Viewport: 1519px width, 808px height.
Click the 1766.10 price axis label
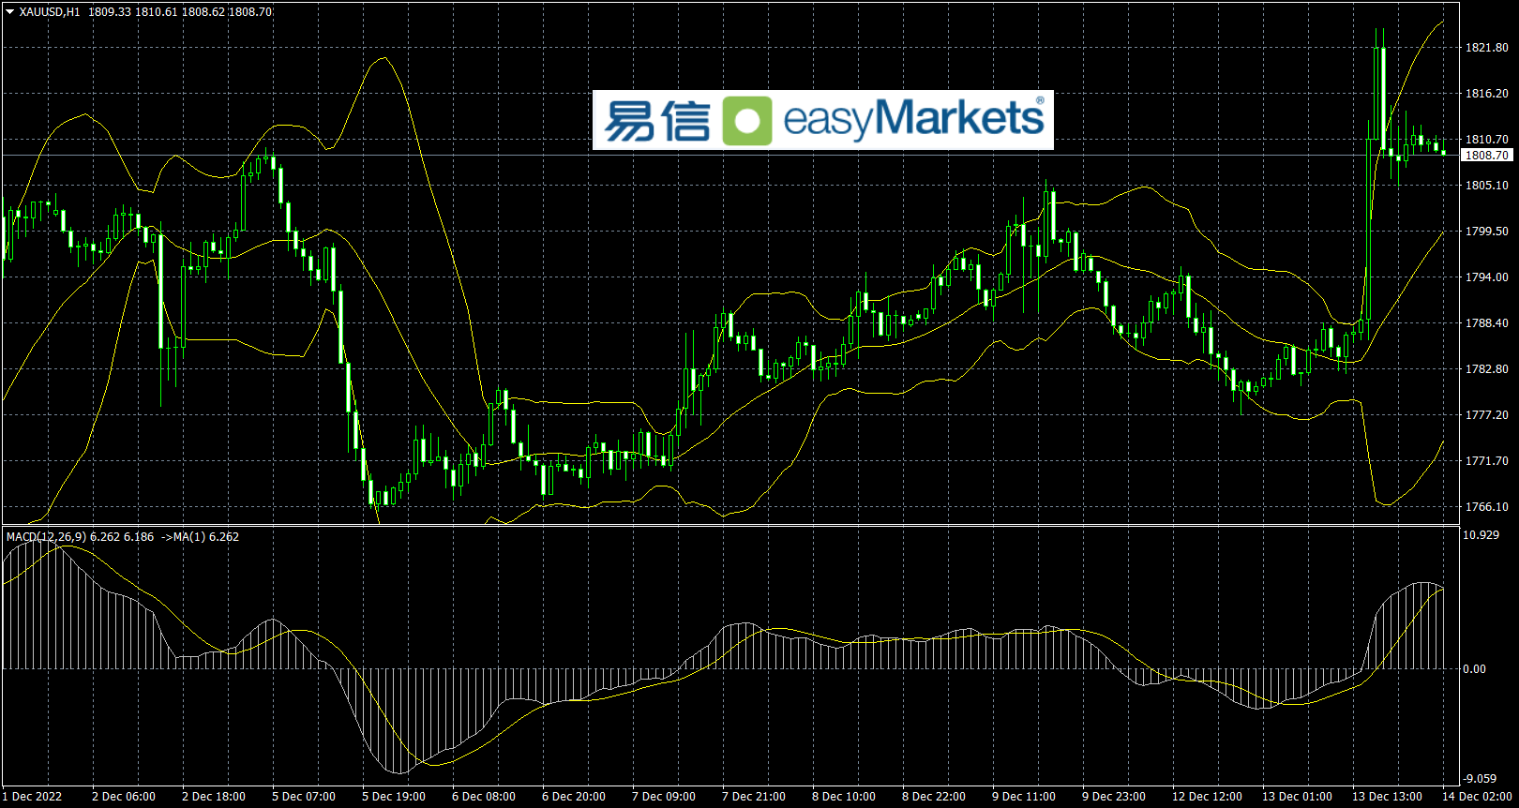coord(1486,507)
